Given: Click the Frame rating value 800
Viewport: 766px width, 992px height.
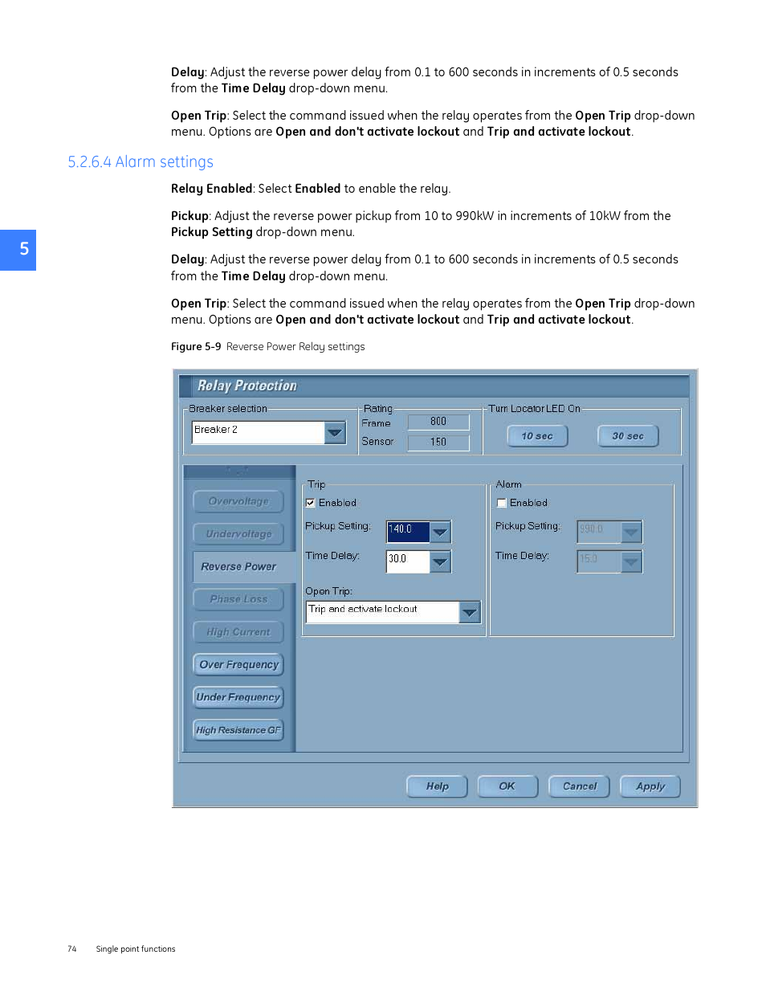Looking at the screenshot, I should (438, 422).
